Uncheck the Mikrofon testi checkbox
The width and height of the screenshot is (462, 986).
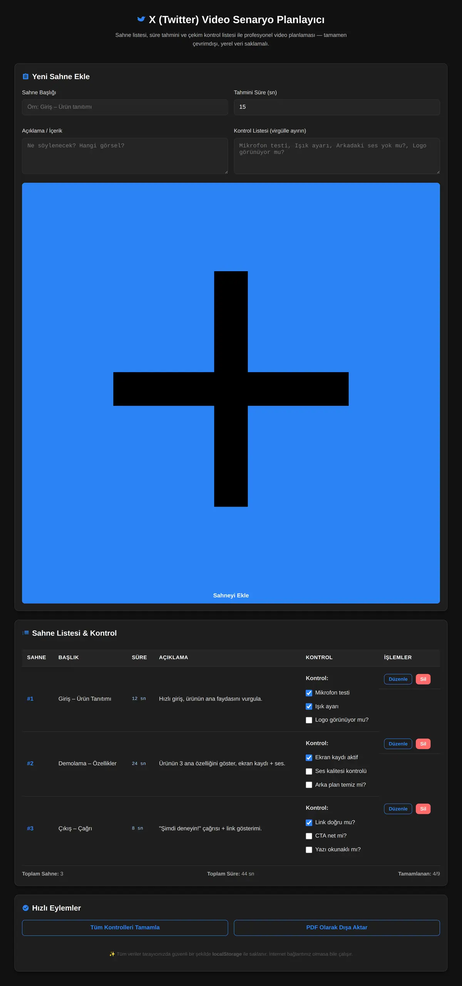[x=309, y=693]
